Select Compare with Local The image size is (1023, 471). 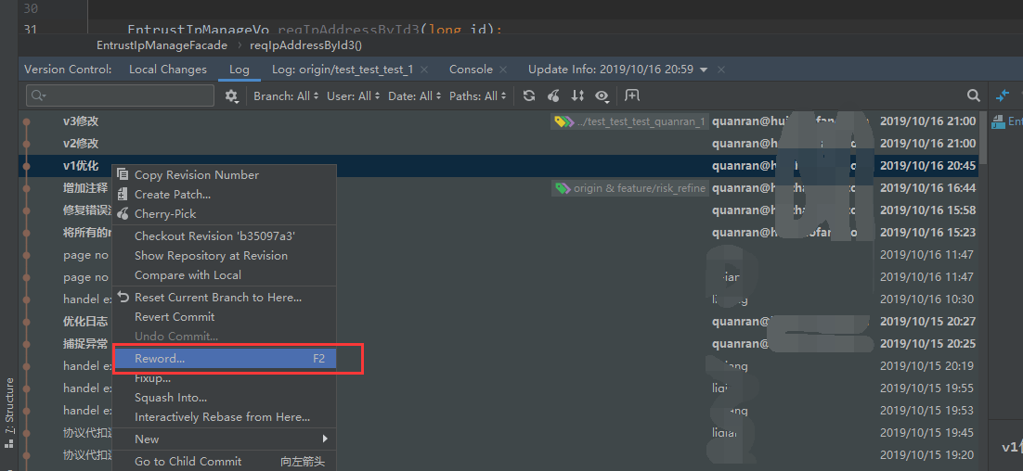tap(225, 275)
